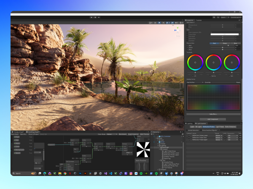Select the Static Emissives tab
The height and width of the screenshot is (189, 253).
pos(231,127)
